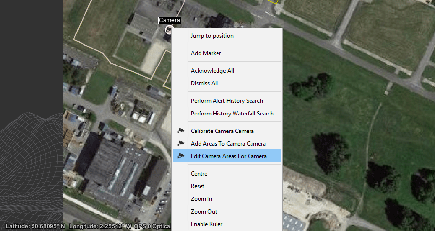Click the Longitude readout in status bar
Viewport: 435px width, 231px height.
pyautogui.click(x=100, y=226)
